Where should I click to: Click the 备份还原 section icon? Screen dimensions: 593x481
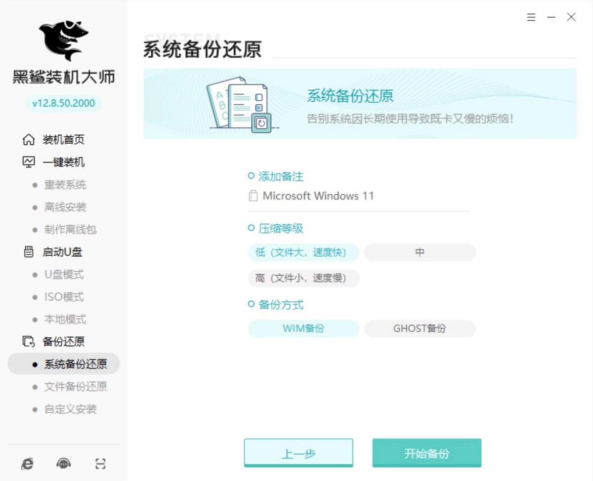point(29,342)
